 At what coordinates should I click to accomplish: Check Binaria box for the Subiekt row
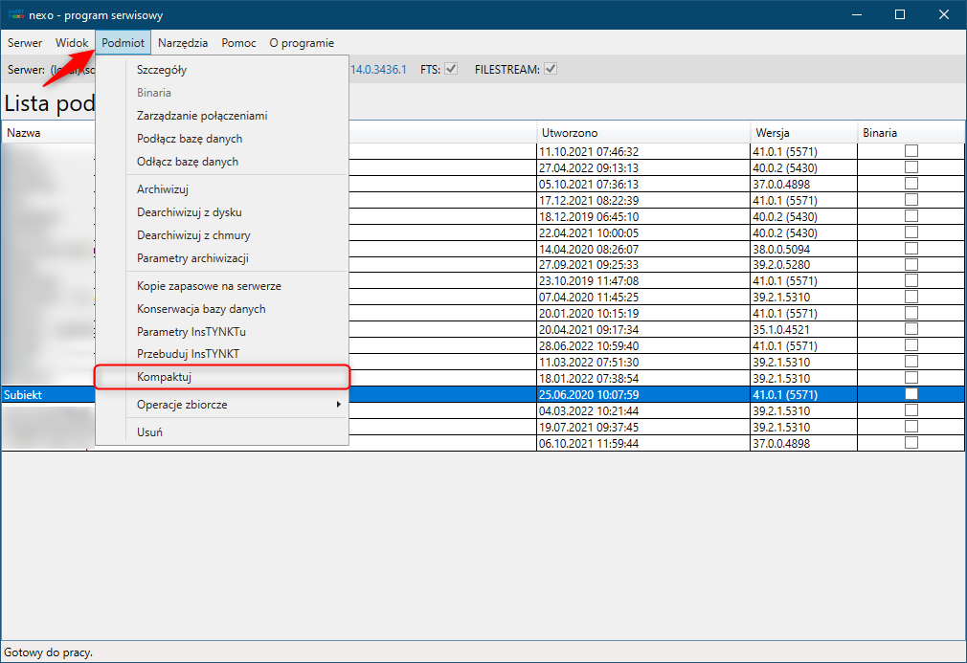[911, 394]
